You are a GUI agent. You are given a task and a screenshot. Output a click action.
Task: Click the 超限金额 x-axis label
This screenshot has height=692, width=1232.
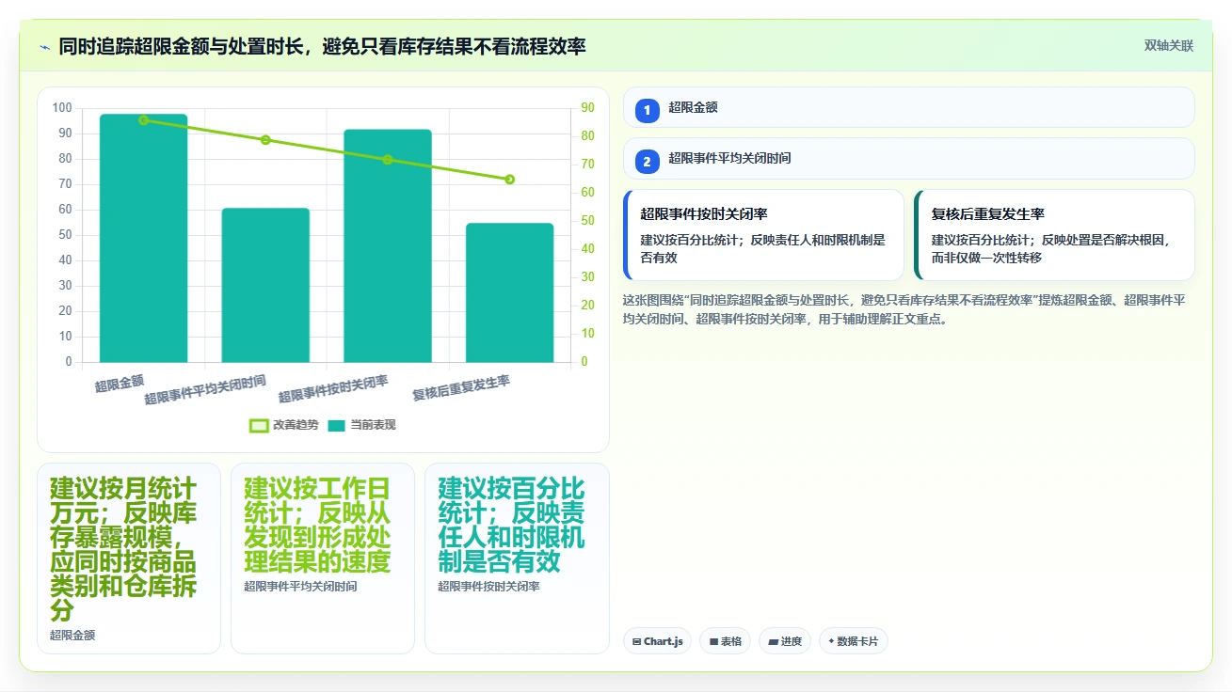(x=120, y=383)
